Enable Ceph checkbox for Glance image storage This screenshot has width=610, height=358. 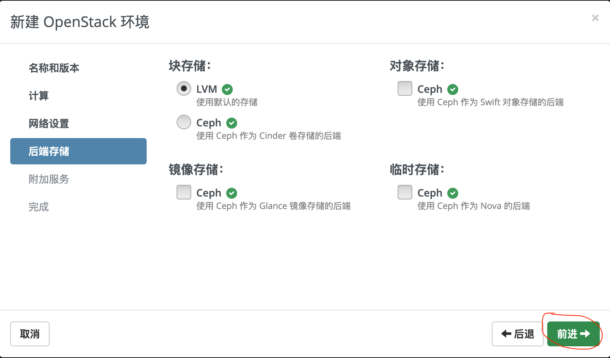point(184,192)
